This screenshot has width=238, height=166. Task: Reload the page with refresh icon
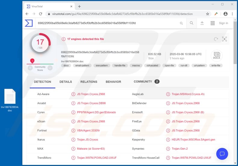pyautogui.click(x=41, y=14)
